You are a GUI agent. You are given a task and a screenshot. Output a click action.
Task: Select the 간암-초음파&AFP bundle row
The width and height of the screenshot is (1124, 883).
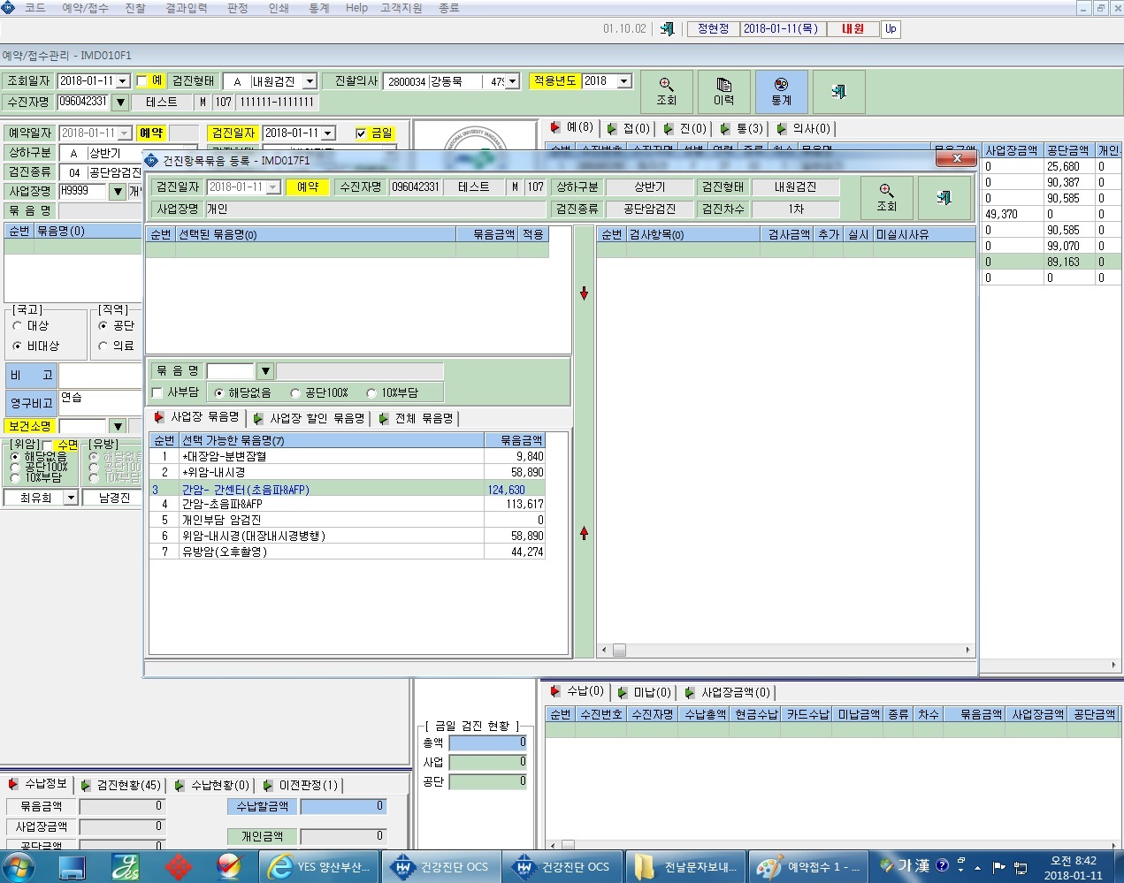click(348, 504)
